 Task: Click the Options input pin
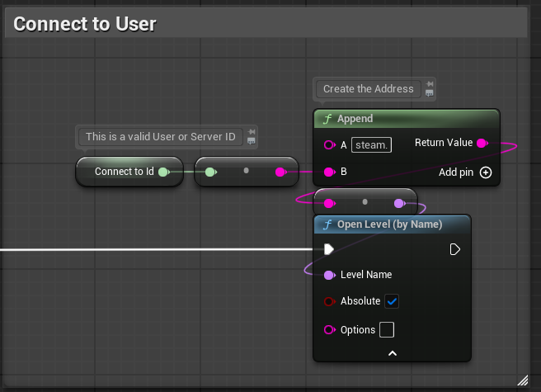click(330, 330)
